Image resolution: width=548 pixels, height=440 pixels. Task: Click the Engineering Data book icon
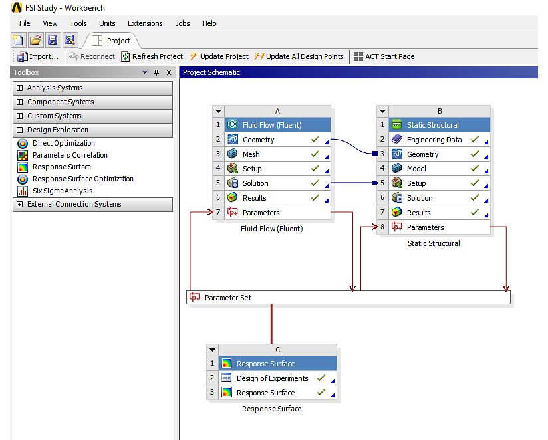[x=396, y=140]
